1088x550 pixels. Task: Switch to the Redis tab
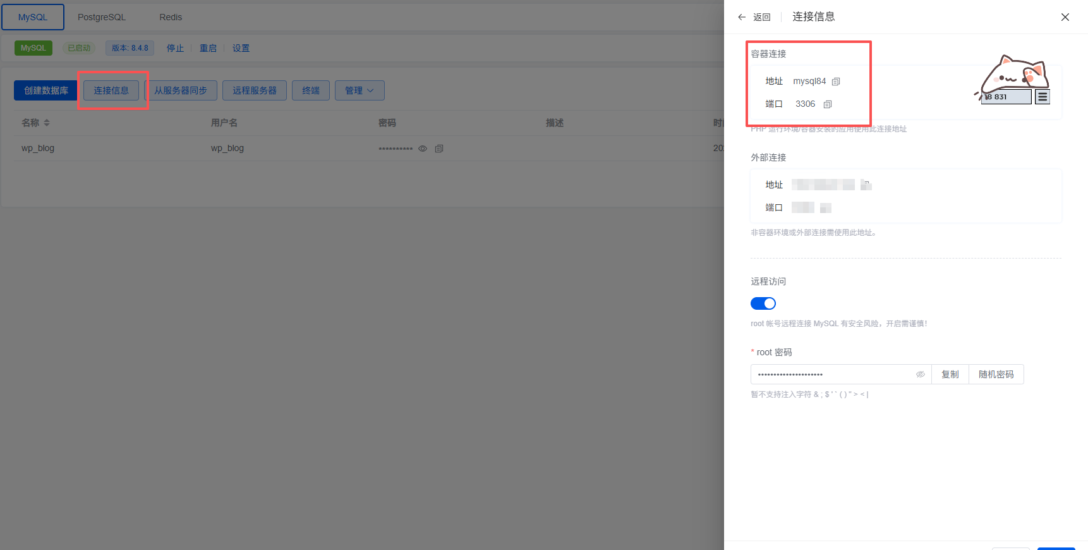point(171,17)
